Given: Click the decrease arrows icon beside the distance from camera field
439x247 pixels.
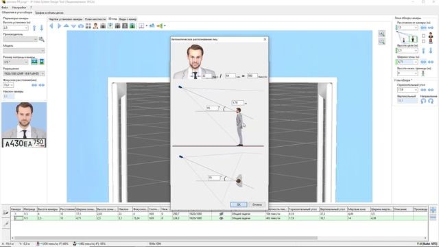Looking at the screenshot, I should click(x=423, y=27).
